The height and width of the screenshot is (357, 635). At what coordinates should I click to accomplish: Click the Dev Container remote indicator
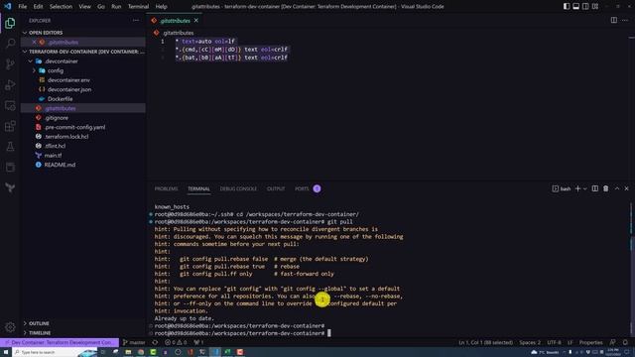click(60, 342)
